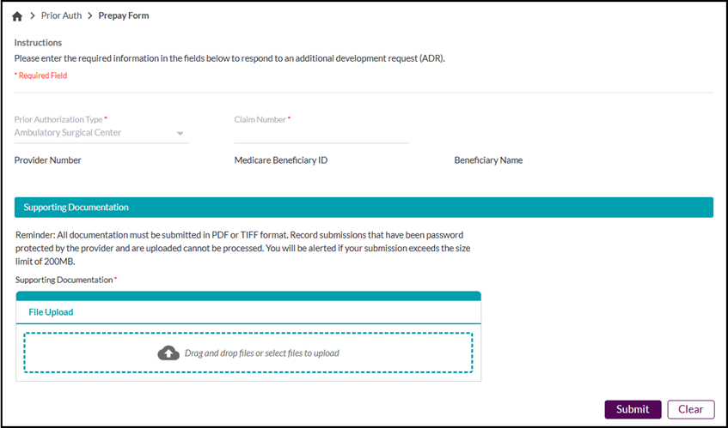Click the Beneficiary Name label

(x=488, y=160)
